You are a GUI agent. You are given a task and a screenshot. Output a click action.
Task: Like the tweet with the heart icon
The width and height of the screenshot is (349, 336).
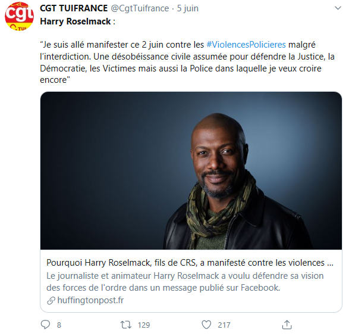pos(206,325)
